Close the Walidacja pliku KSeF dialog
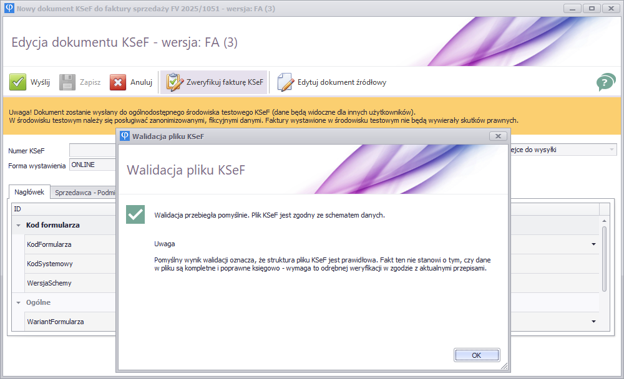This screenshot has height=379, width=624. (x=498, y=136)
